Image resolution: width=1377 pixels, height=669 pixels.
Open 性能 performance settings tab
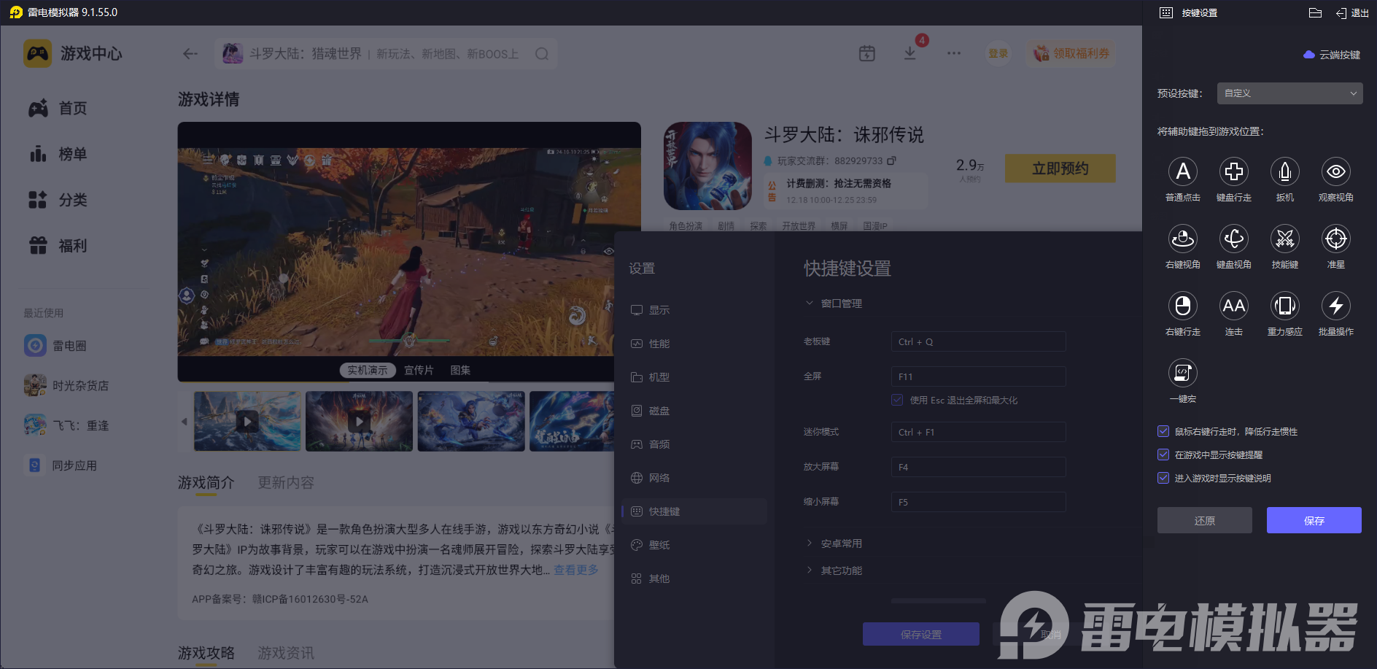click(694, 344)
